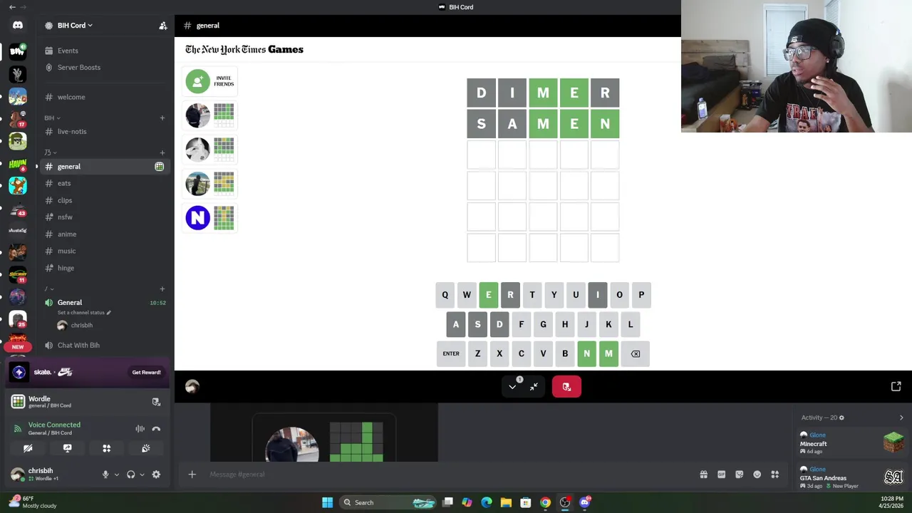This screenshot has height=513, width=912.
Task: Click the backspace key on Wordle keyboard
Action: [x=636, y=353]
